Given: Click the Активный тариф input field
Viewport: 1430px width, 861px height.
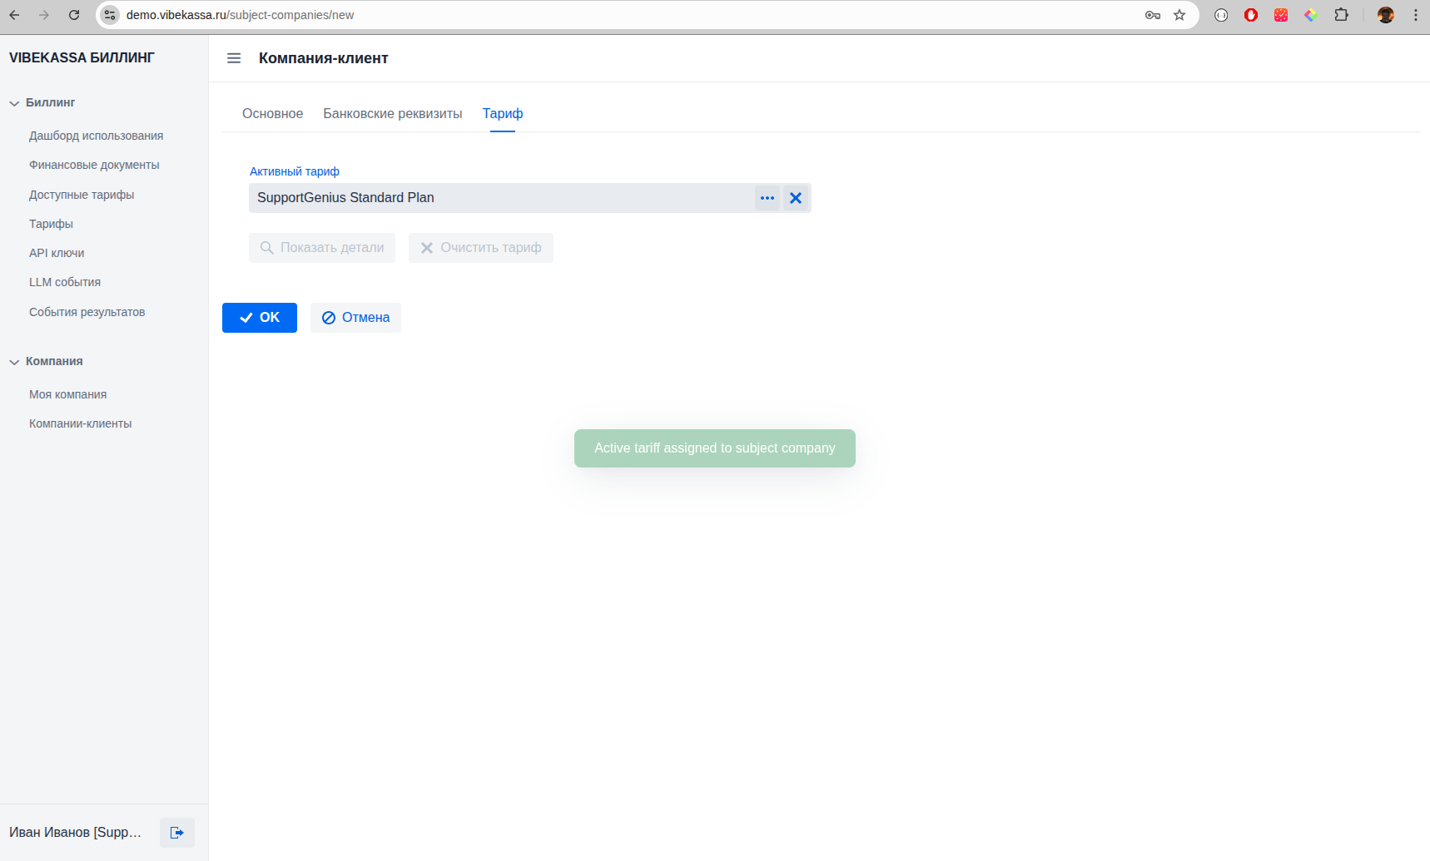Looking at the screenshot, I should pos(499,198).
